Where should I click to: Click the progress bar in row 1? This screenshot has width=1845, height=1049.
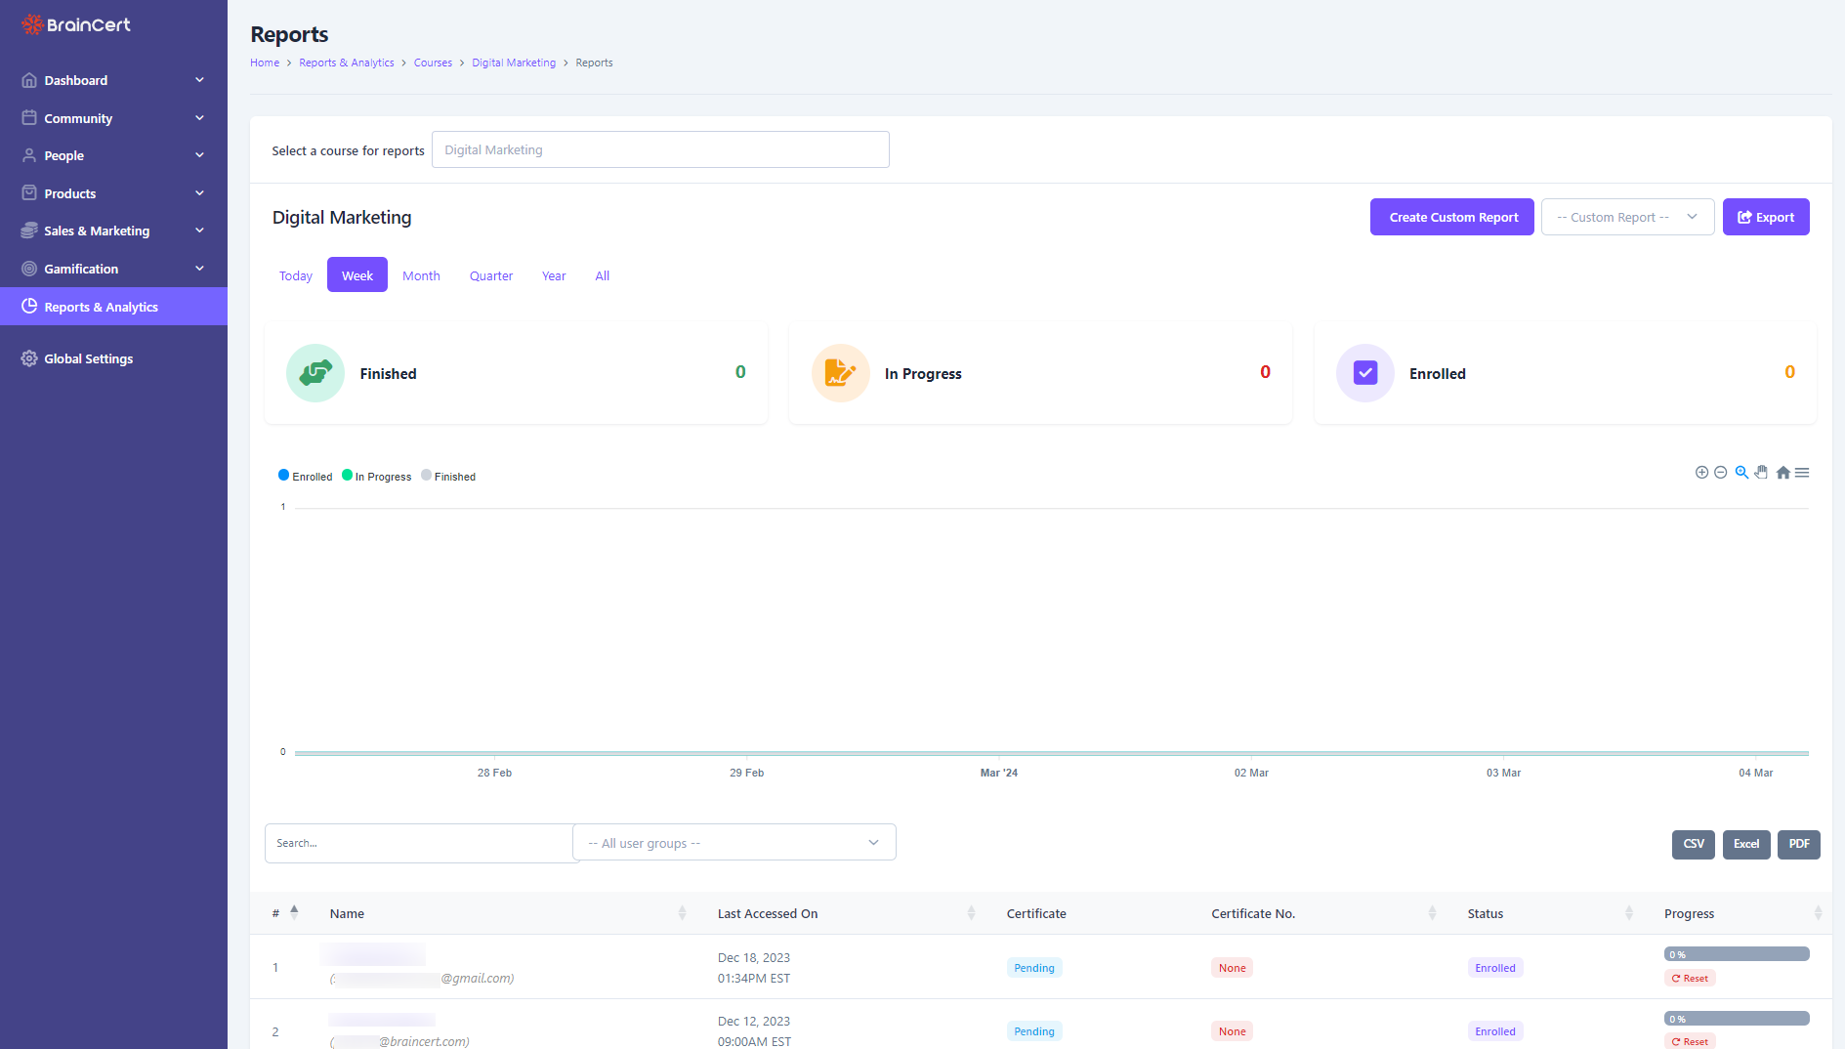point(1737,954)
